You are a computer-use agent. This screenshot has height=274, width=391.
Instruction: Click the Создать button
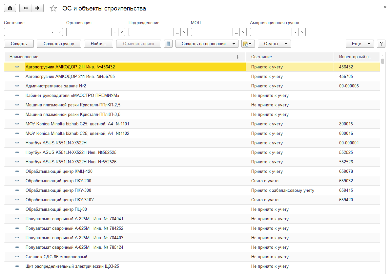19,44
